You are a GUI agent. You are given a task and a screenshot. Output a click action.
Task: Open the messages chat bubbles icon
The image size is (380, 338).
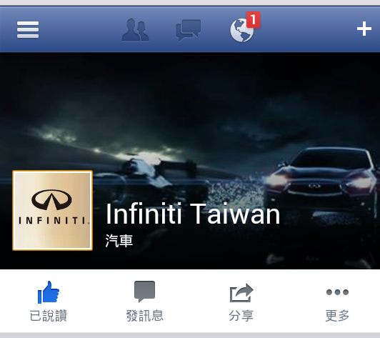pos(189,30)
